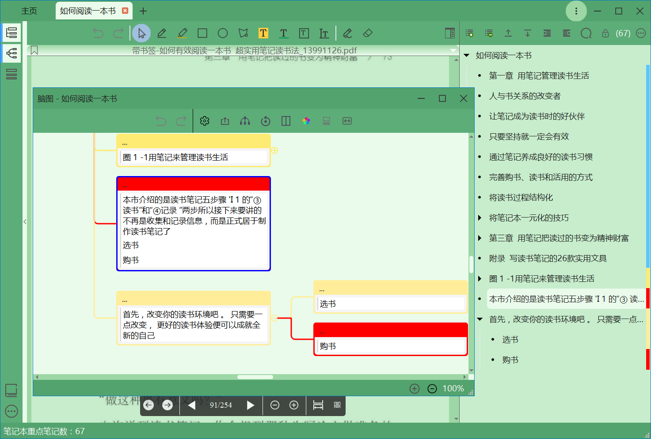
Task: Pick the eraser tool in the toolbar
Action: [367, 33]
